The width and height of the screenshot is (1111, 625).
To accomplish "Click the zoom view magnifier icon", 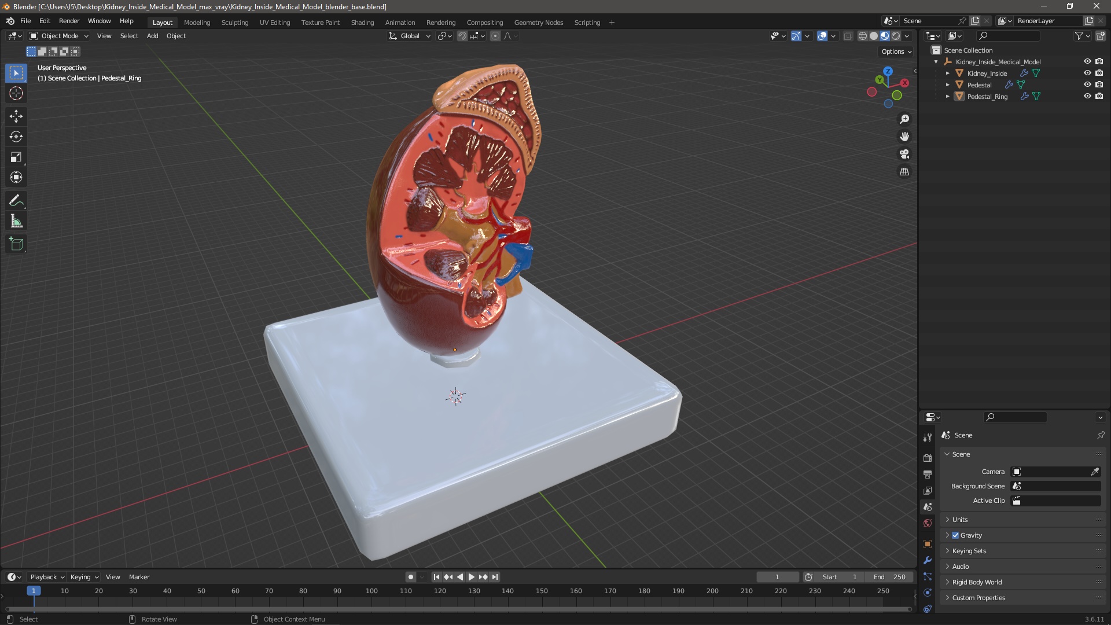I will pos(904,119).
